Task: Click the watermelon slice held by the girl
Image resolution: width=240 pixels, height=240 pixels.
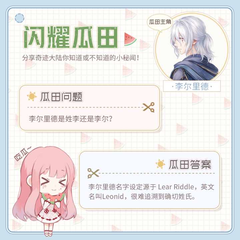Action: pyautogui.click(x=53, y=198)
